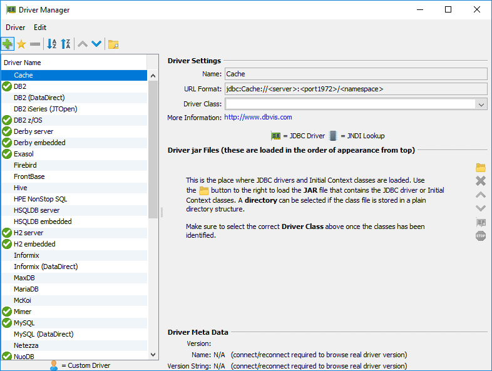492x371 pixels.
Task: Move driver down with the blue arrow
Action: [x=96, y=44]
